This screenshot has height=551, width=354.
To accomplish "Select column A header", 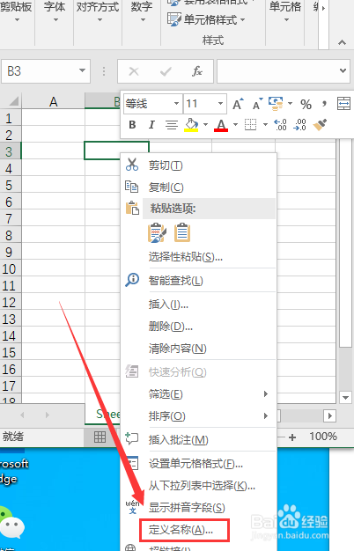I will 53,101.
